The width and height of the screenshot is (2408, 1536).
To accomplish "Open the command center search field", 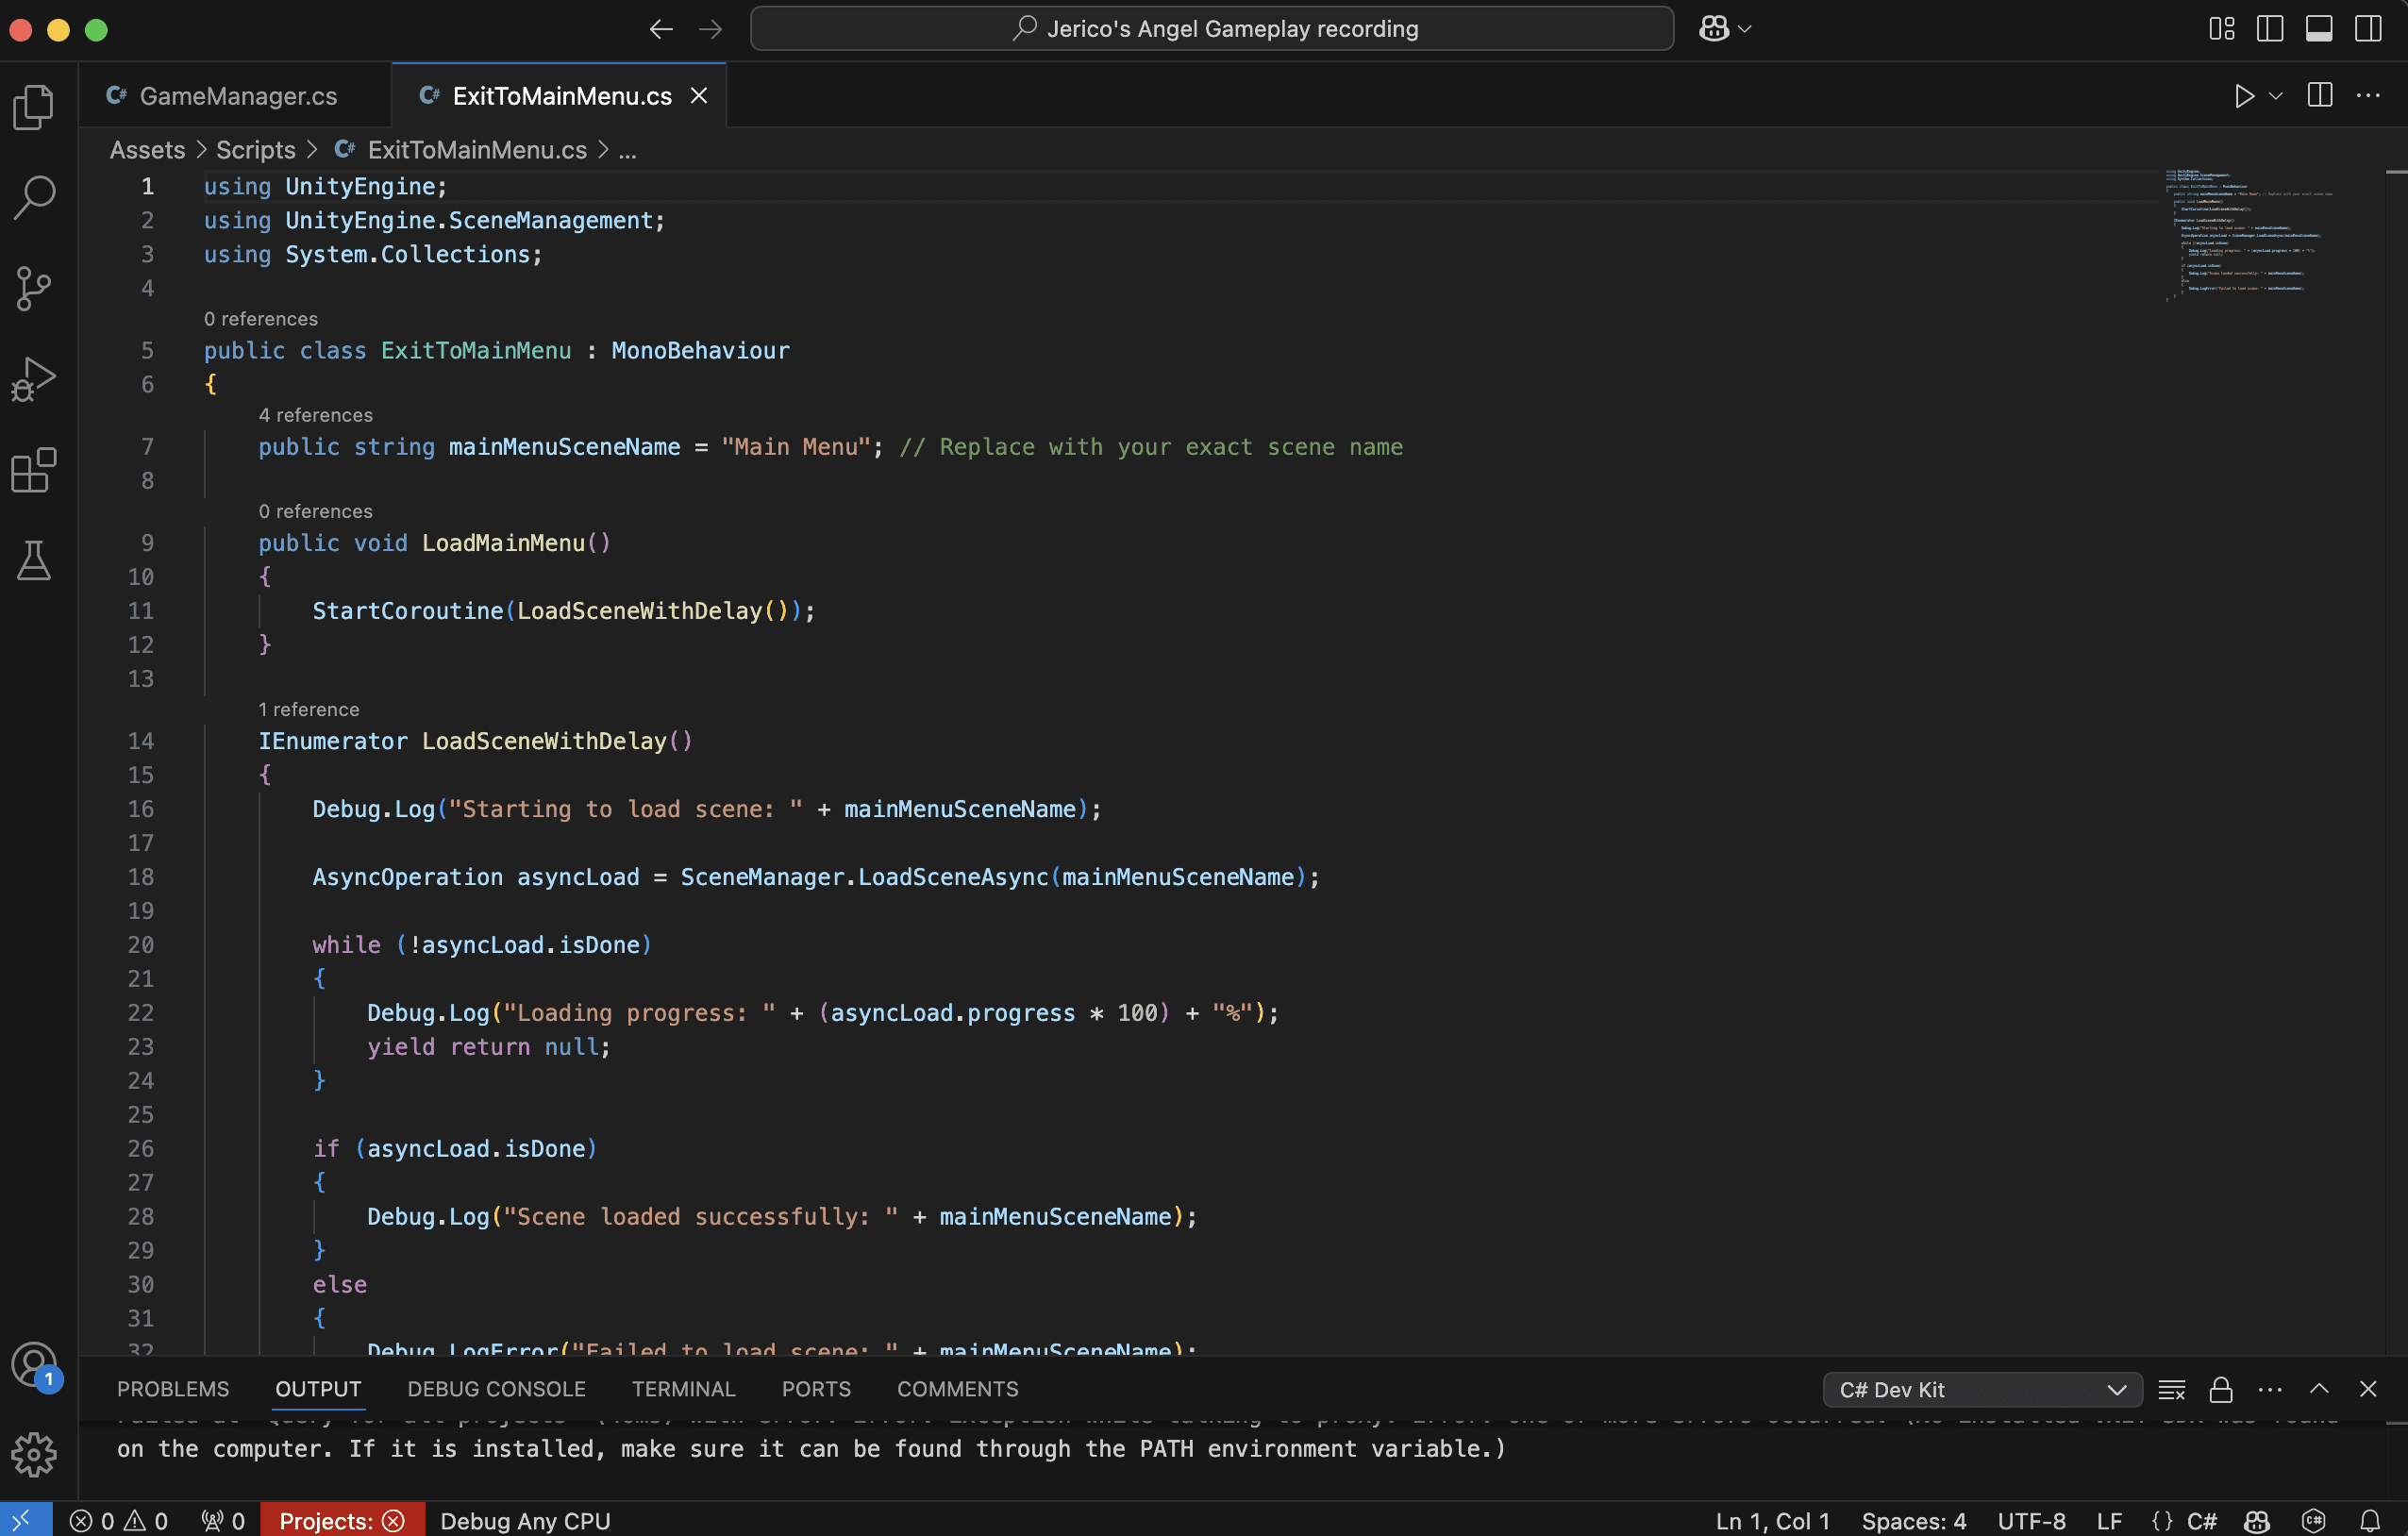I will coord(1212,29).
